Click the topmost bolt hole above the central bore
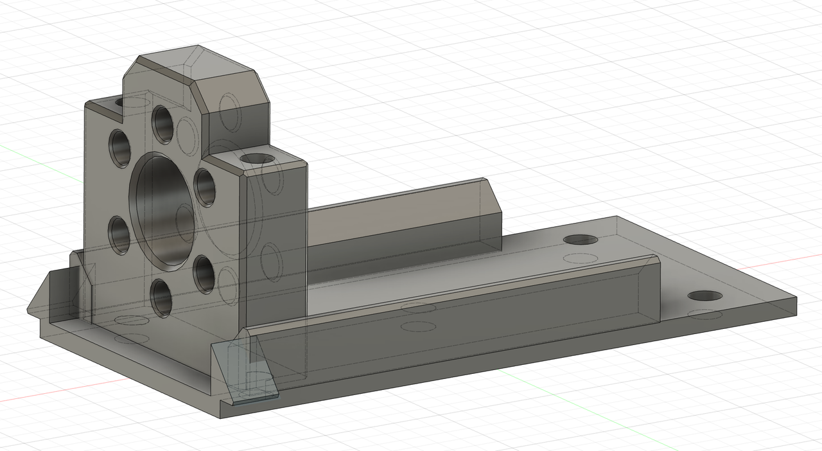This screenshot has height=451, width=822. coord(162,125)
